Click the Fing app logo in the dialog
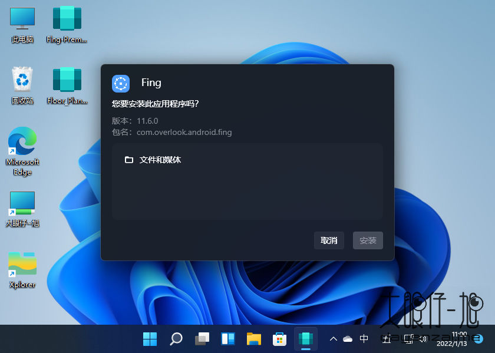The height and width of the screenshot is (353, 495). tap(121, 84)
